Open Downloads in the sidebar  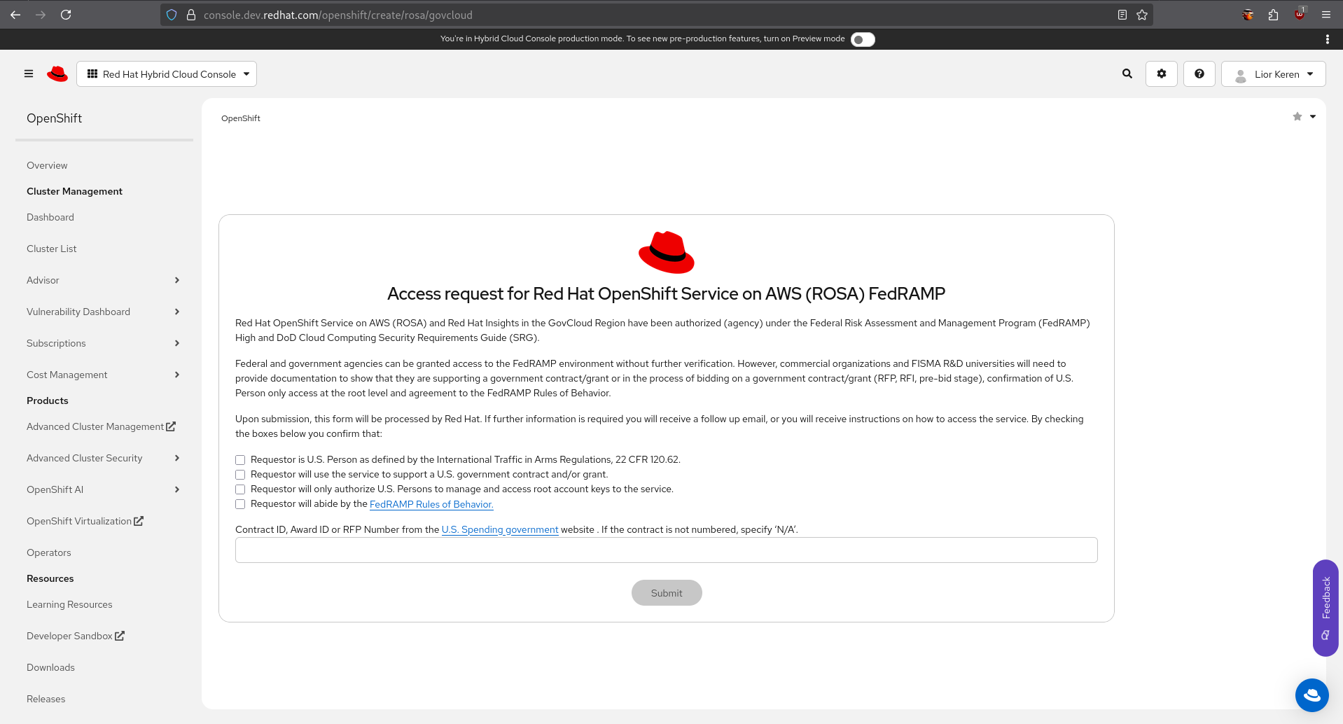(50, 667)
